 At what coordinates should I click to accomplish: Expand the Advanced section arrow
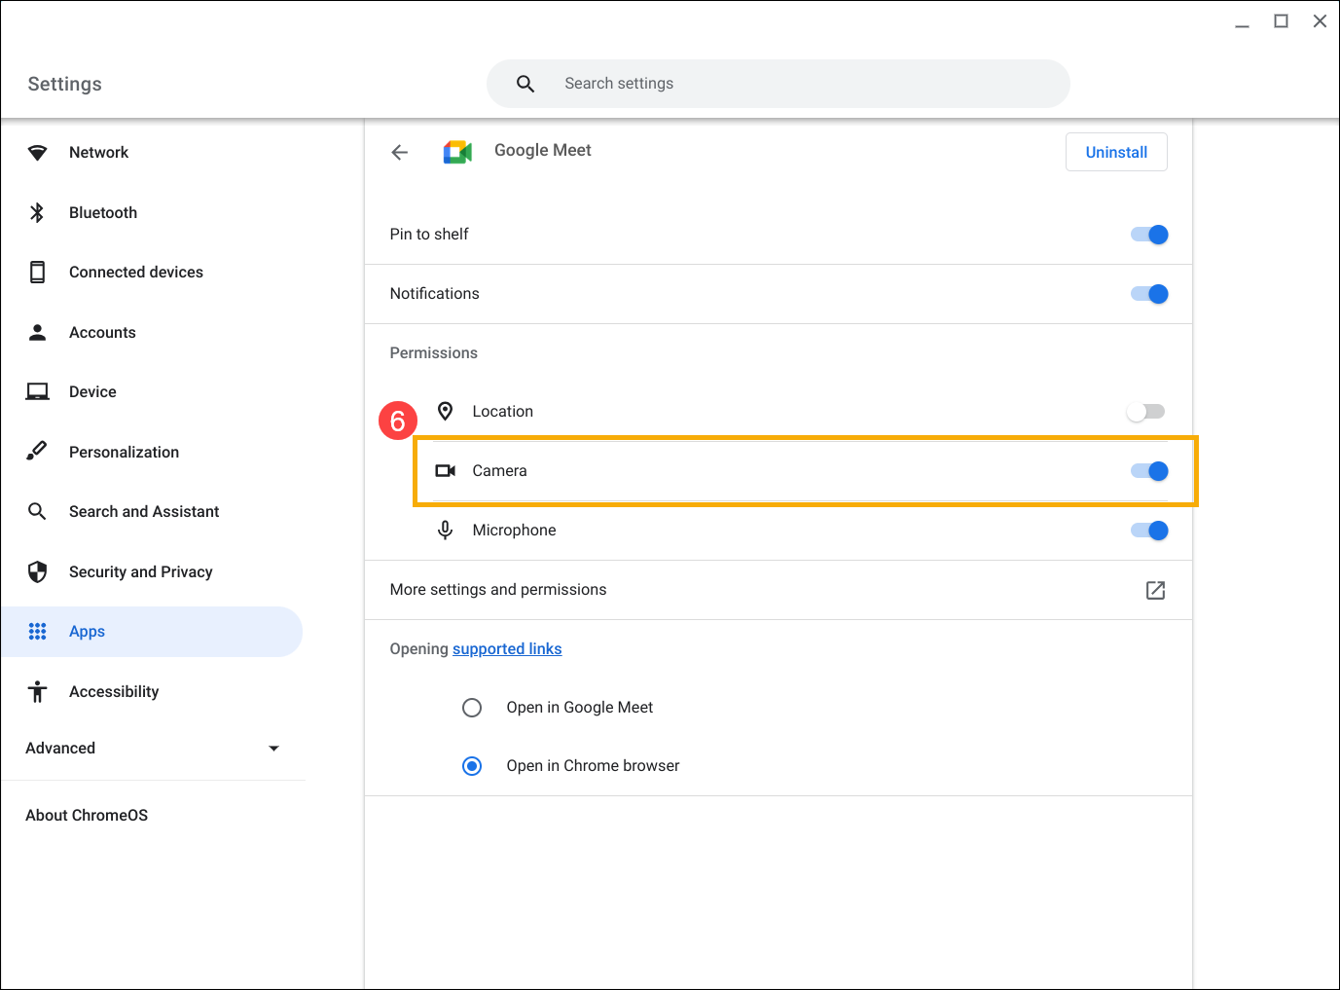(273, 749)
